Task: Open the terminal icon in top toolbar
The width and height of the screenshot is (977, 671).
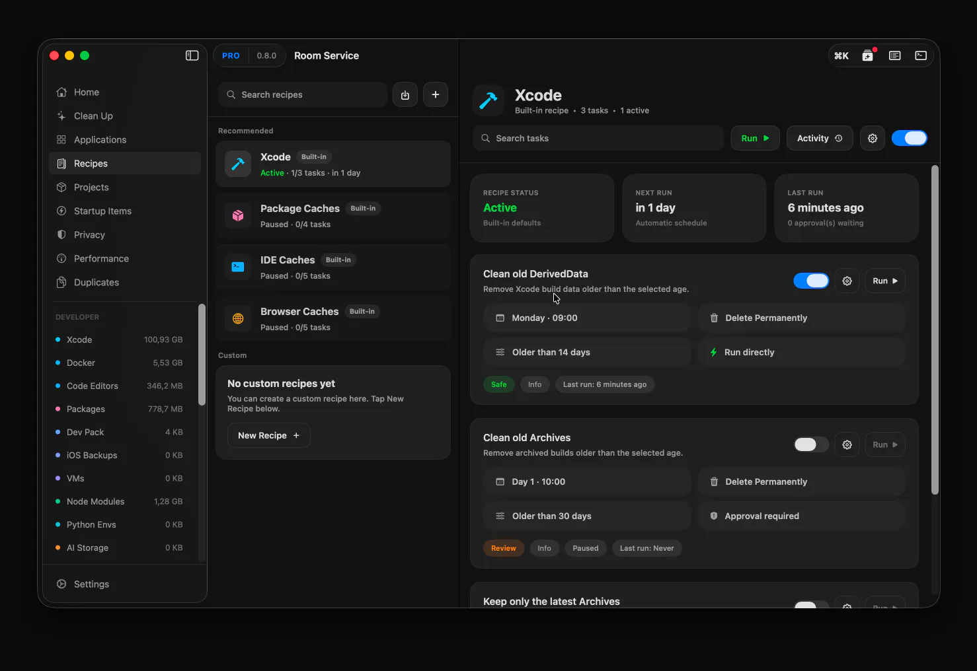Action: coord(921,55)
